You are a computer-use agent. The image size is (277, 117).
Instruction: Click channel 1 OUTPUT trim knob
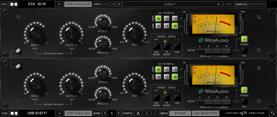(x=71, y=33)
